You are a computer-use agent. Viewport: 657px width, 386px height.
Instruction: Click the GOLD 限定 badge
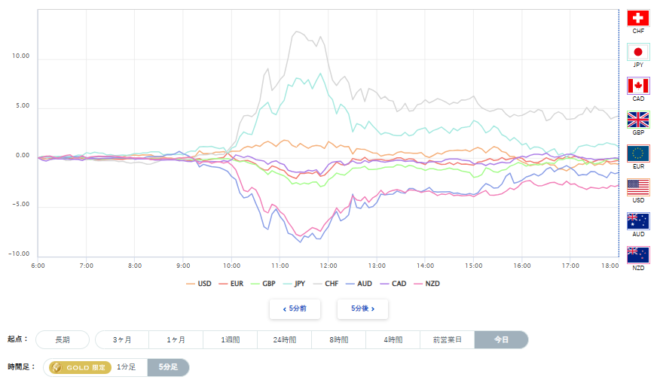click(x=80, y=368)
